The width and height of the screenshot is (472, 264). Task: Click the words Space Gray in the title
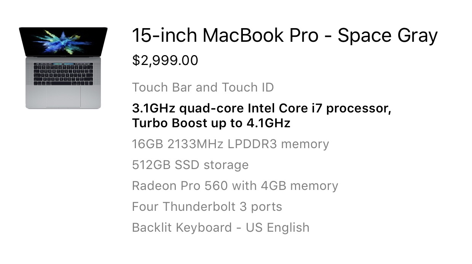tap(387, 36)
